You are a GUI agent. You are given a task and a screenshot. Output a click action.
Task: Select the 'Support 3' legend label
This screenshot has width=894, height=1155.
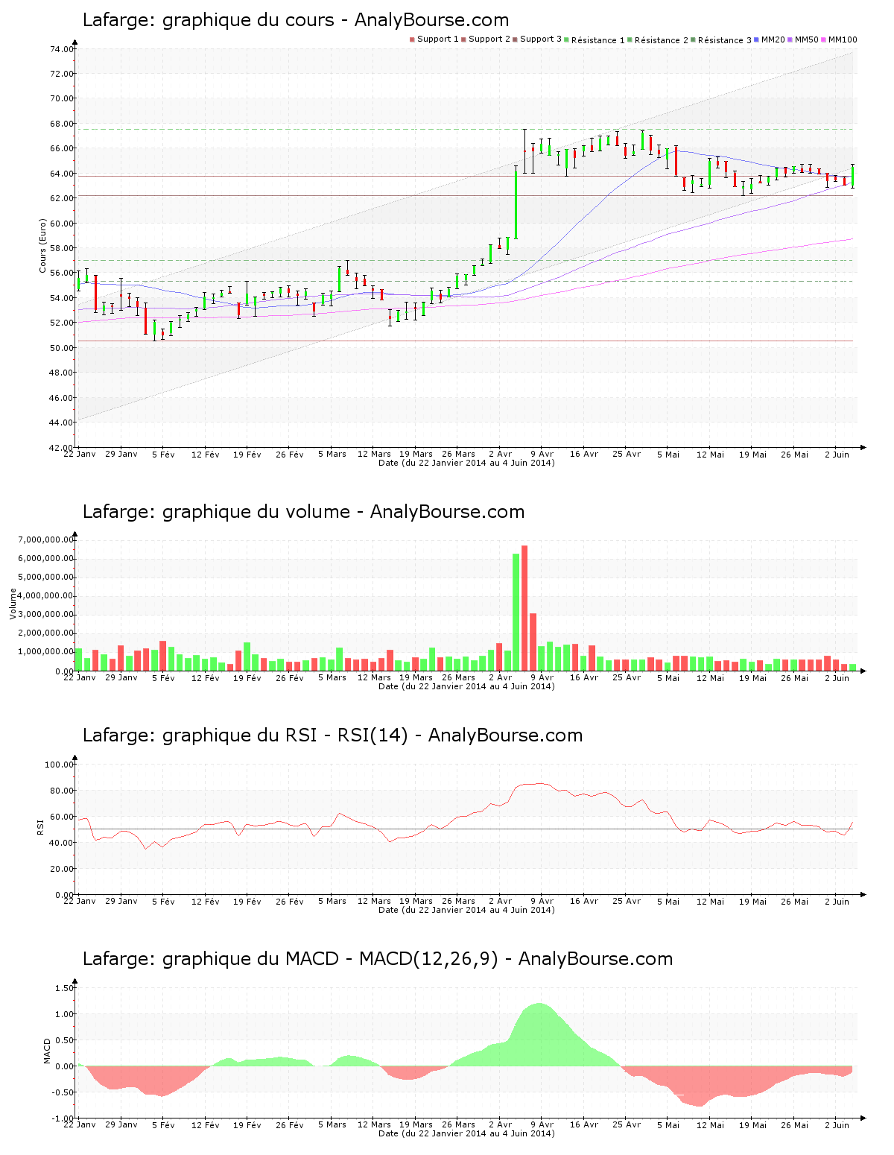click(x=541, y=39)
